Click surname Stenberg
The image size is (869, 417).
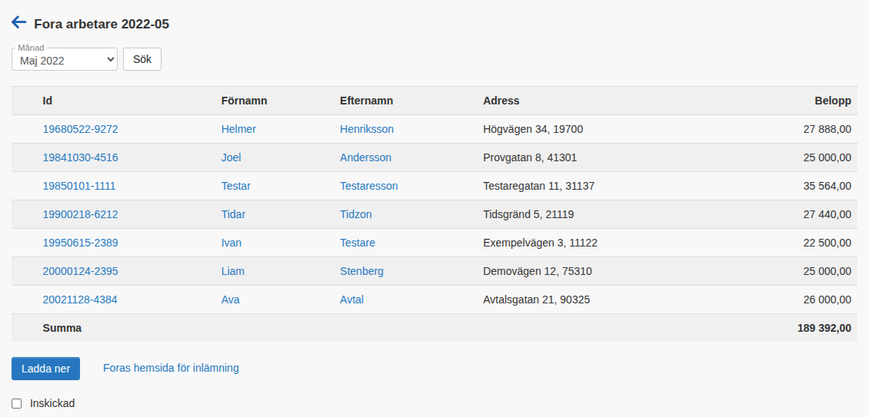pyautogui.click(x=362, y=271)
